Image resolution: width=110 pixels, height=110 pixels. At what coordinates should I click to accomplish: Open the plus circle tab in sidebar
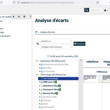click(24, 16)
